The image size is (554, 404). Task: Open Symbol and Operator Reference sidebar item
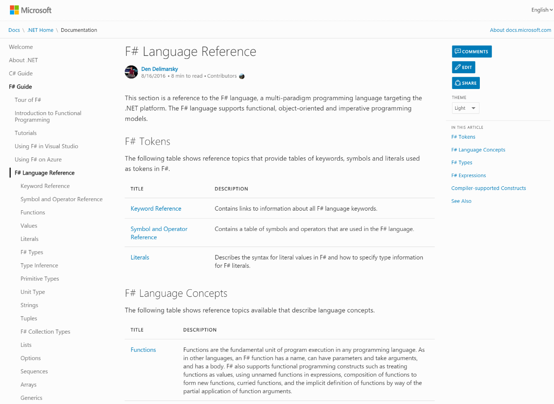tap(61, 200)
